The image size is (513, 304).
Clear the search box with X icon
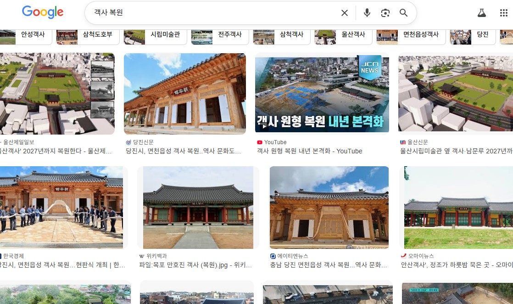[x=345, y=13]
